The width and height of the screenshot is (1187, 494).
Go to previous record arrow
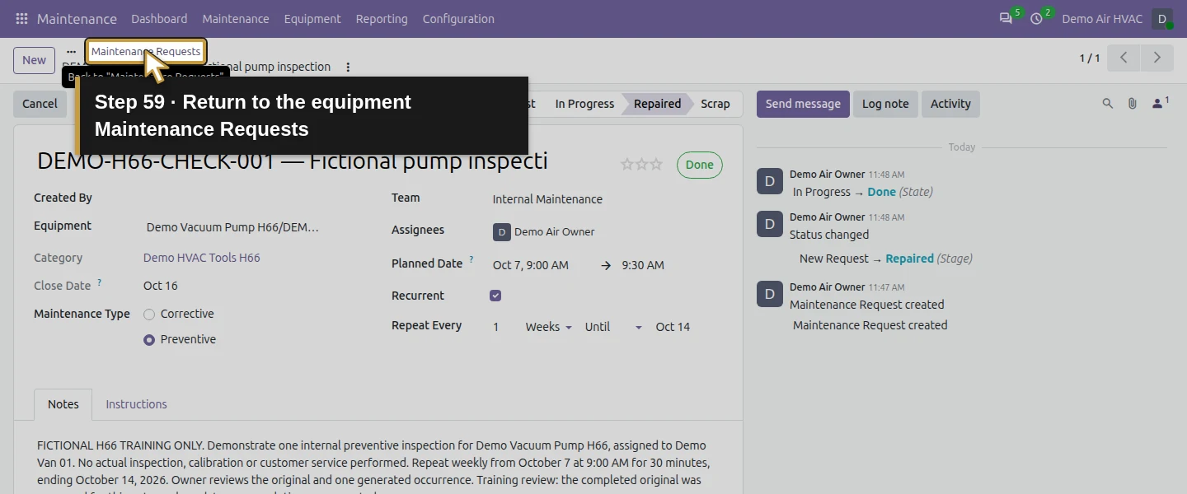pyautogui.click(x=1124, y=58)
